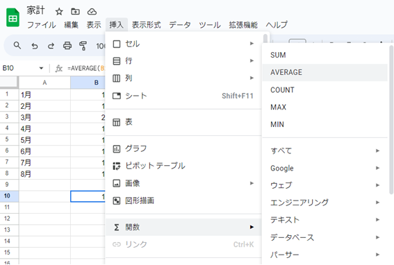Image resolution: width=394 pixels, height=265 pixels.
Task: Select column A header
Action: 44,83
